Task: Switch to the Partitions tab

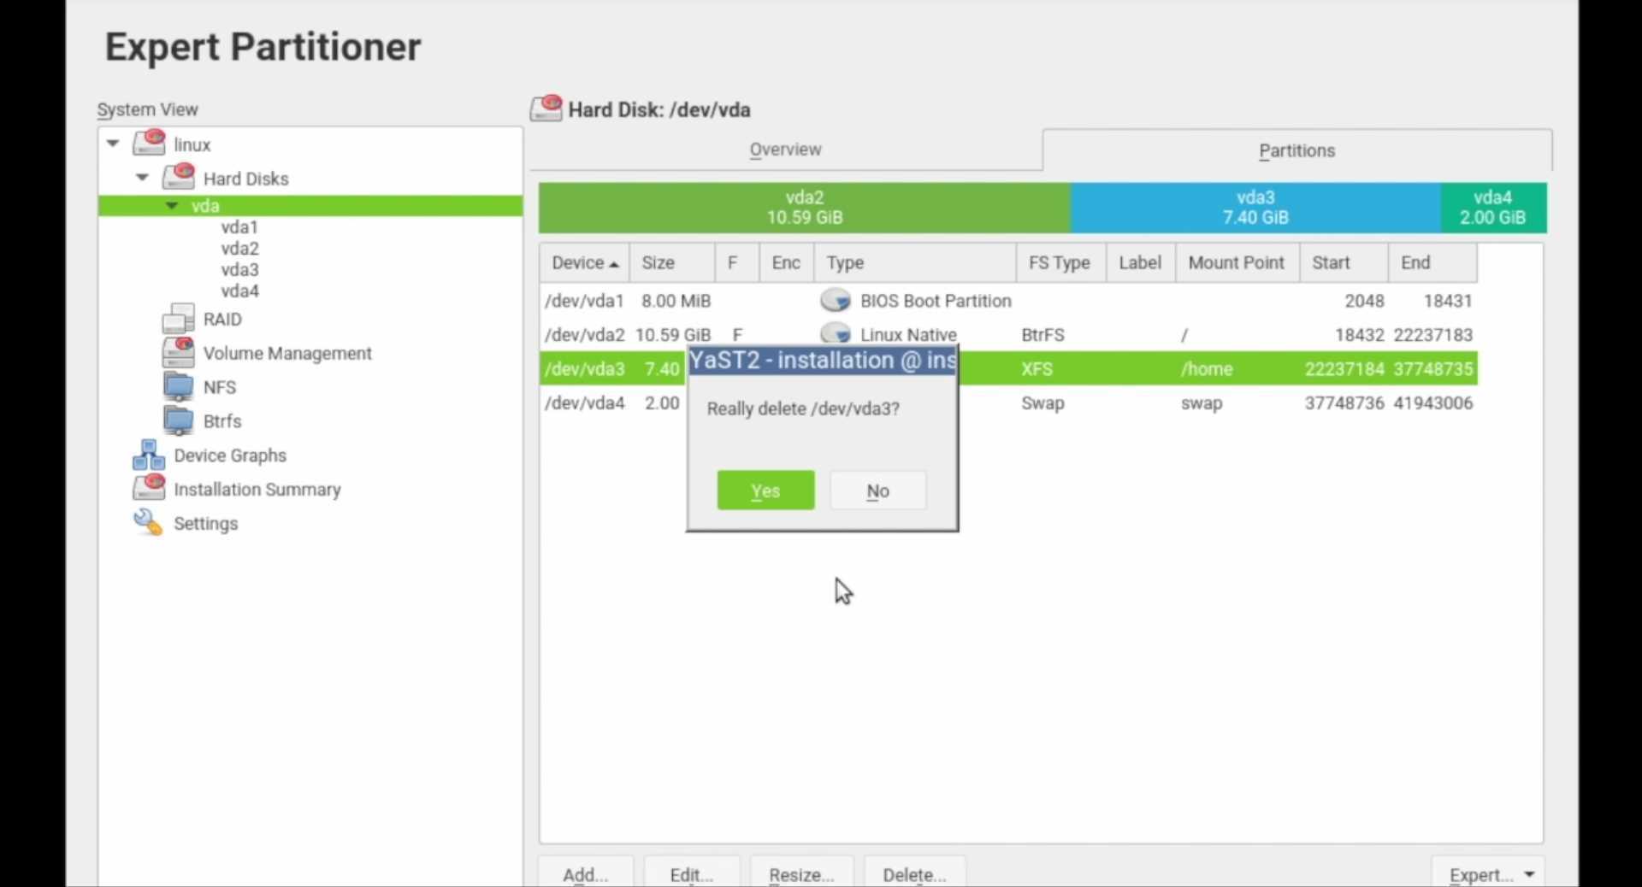Action: 1296,150
